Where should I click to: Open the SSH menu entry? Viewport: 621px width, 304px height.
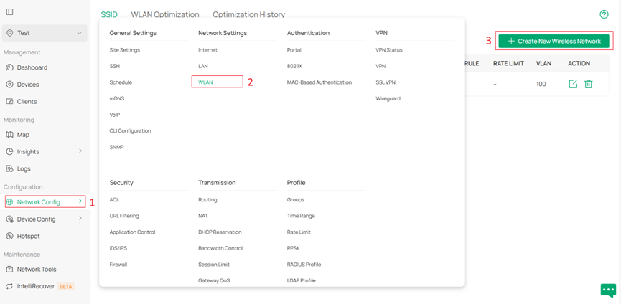click(x=114, y=66)
